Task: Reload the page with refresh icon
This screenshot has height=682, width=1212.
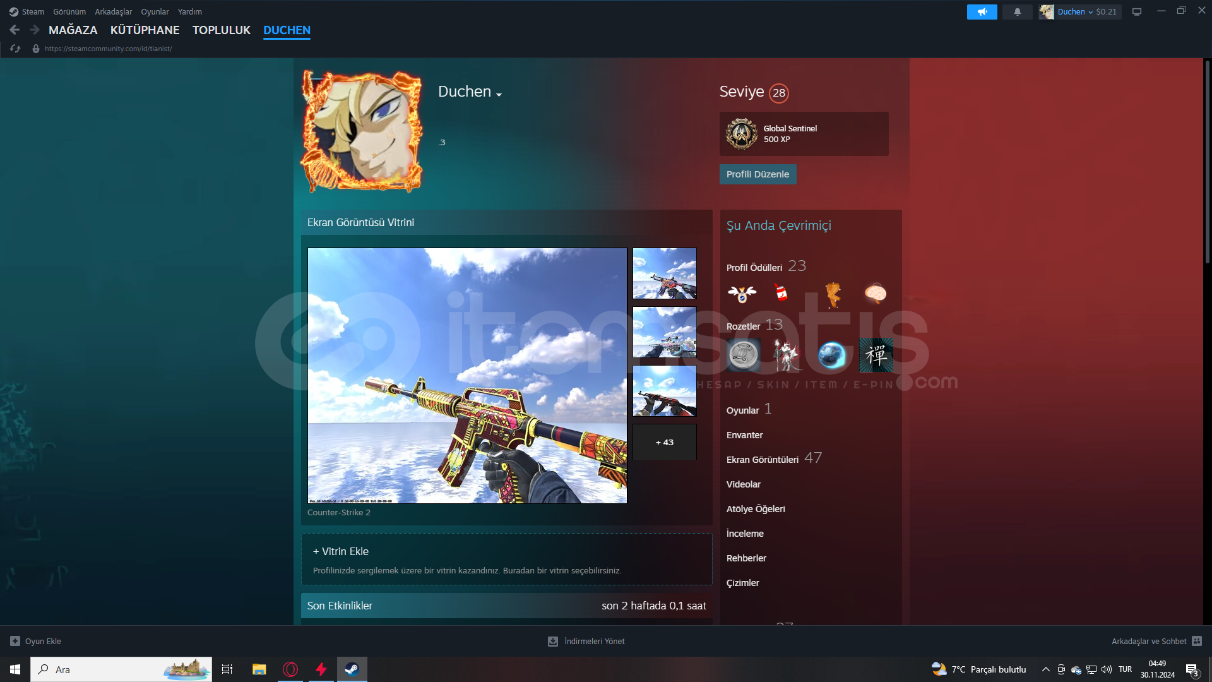Action: pos(15,49)
